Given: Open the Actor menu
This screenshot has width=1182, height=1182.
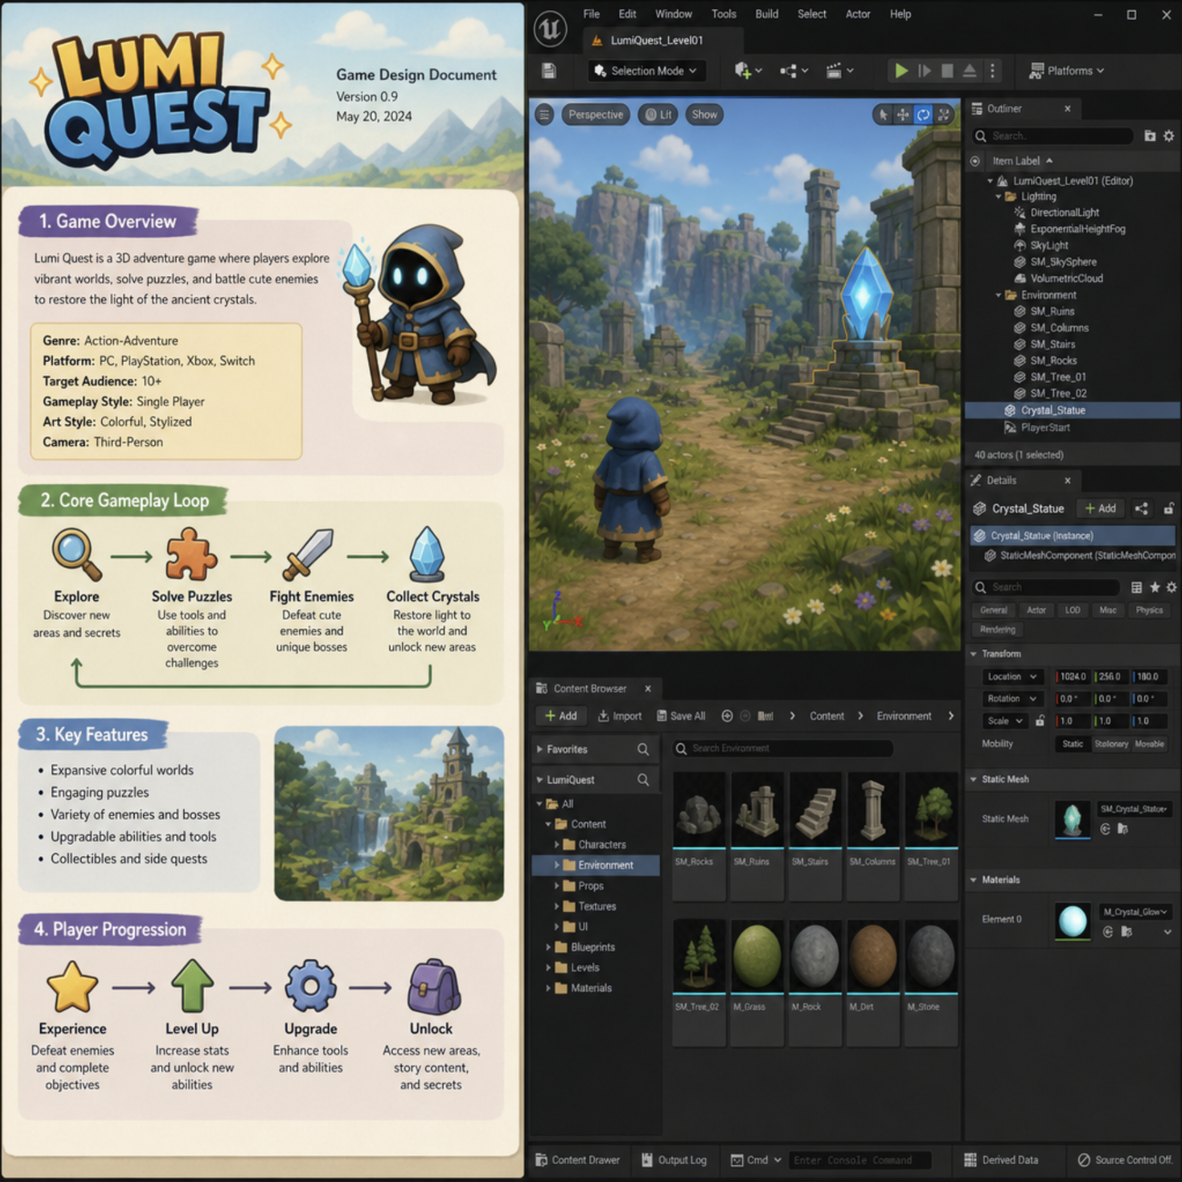Looking at the screenshot, I should point(857,14).
